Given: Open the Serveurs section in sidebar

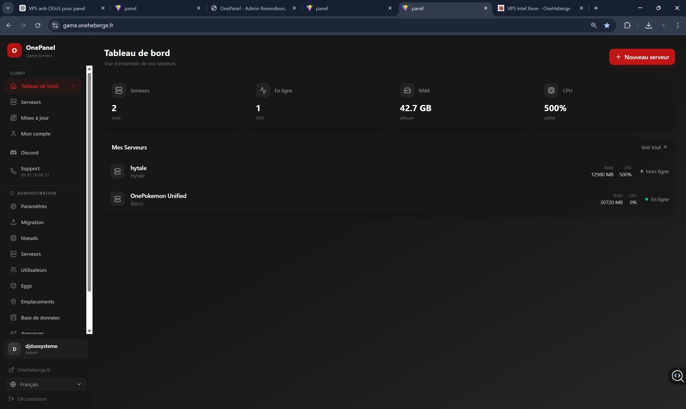Looking at the screenshot, I should click(30, 102).
